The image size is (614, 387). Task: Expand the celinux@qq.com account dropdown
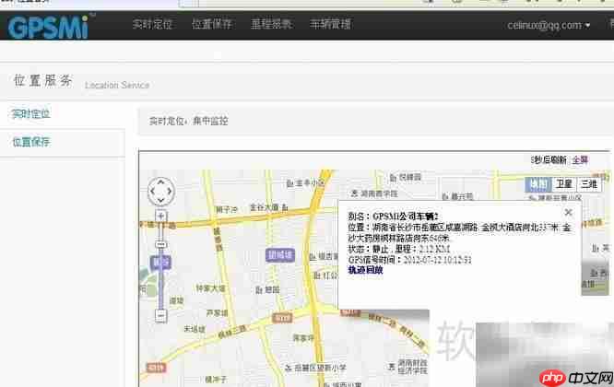[549, 26]
